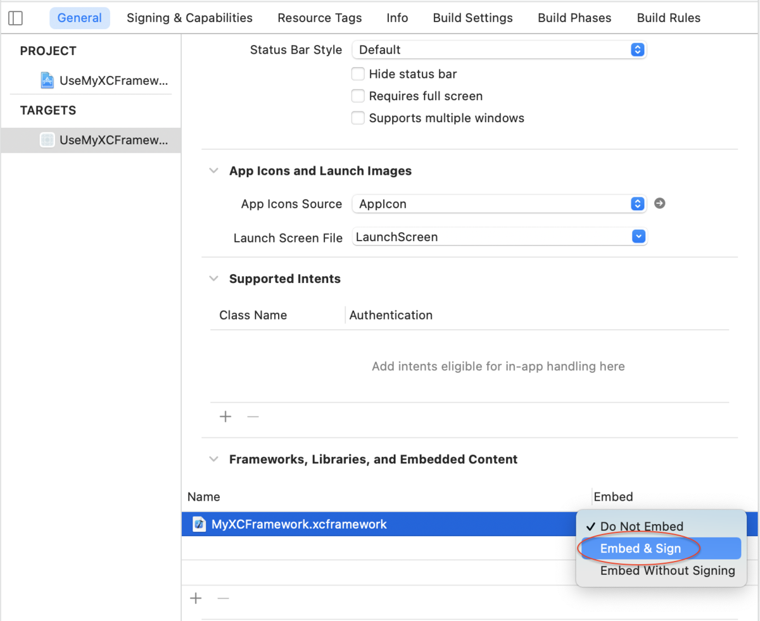This screenshot has width=760, height=621.
Task: Switch to the Info tab
Action: tap(397, 18)
